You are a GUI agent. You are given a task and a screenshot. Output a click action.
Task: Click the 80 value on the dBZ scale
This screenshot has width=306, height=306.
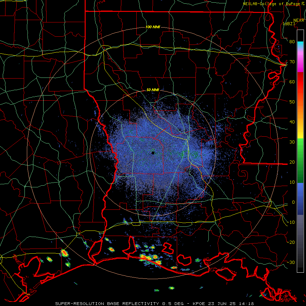point(292,41)
